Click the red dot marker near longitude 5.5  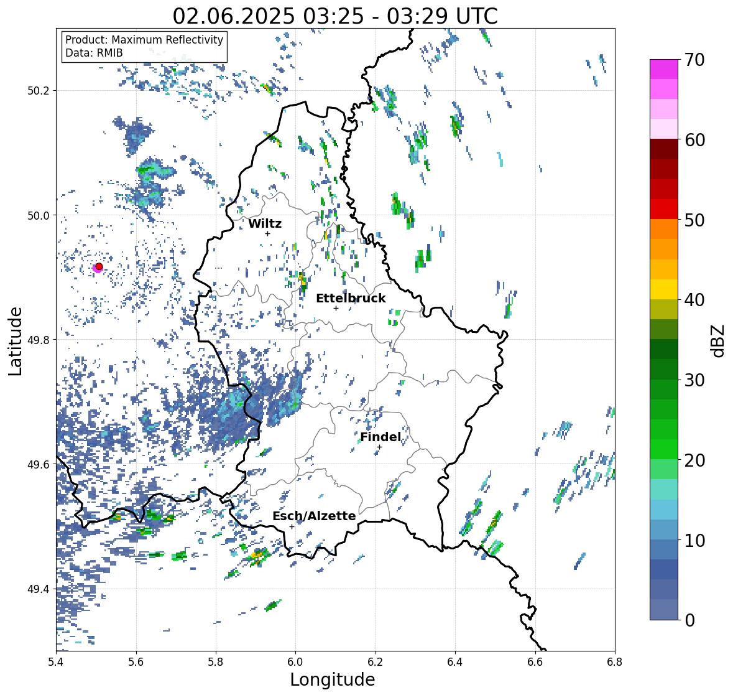(x=99, y=266)
